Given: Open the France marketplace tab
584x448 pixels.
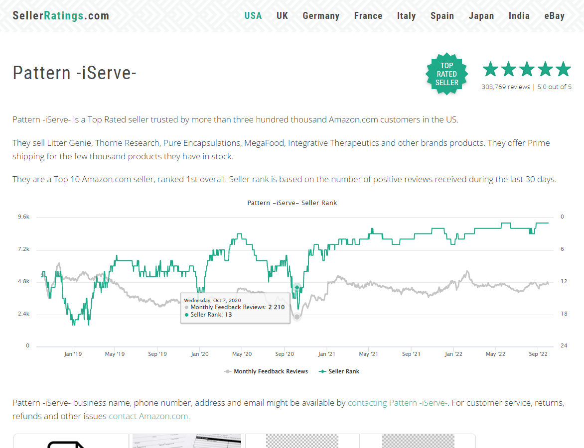Looking at the screenshot, I should (368, 15).
